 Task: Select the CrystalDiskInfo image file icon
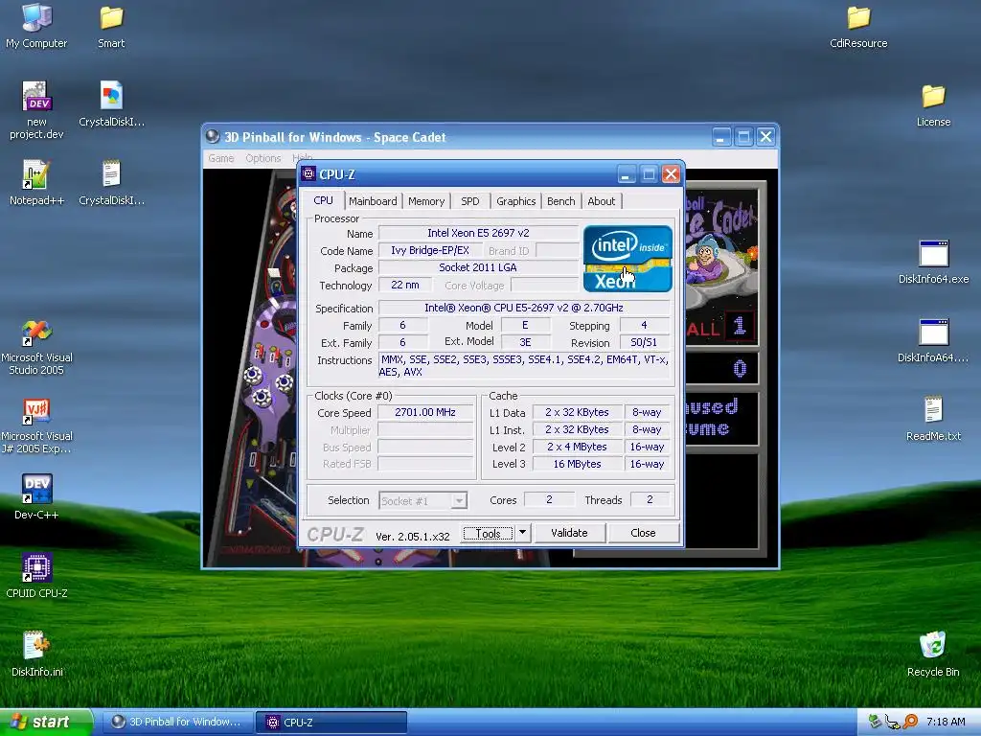pos(111,103)
